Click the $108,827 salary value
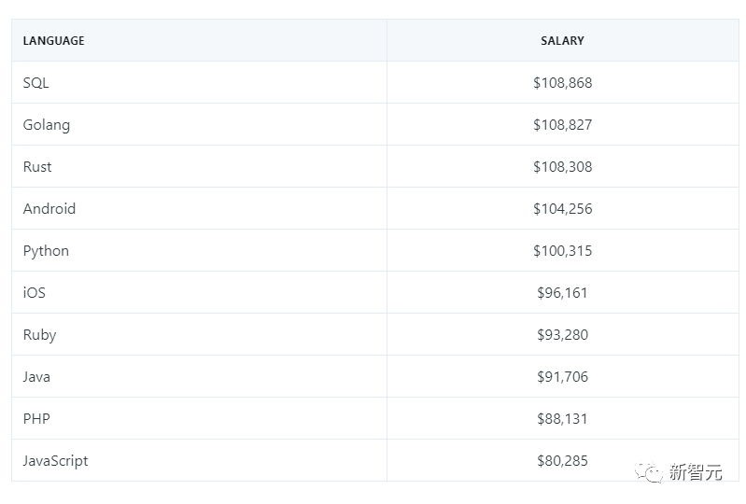This screenshot has height=504, width=746. [562, 125]
